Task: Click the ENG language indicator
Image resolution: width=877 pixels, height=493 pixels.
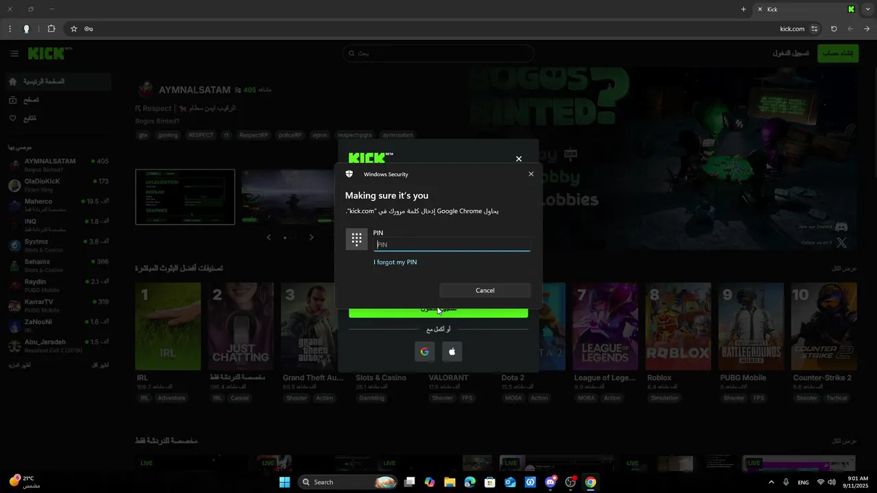Action: tap(803, 482)
